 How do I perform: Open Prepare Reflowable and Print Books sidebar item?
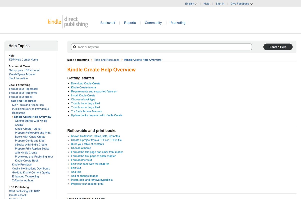(33, 135)
